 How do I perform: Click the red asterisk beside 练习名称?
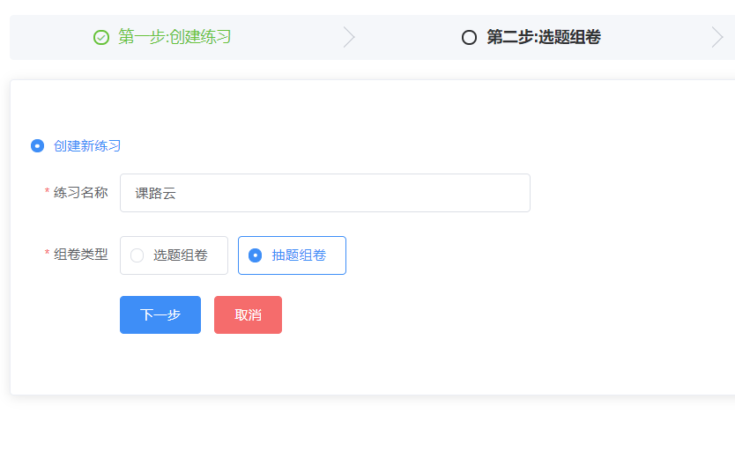pyautogui.click(x=47, y=191)
